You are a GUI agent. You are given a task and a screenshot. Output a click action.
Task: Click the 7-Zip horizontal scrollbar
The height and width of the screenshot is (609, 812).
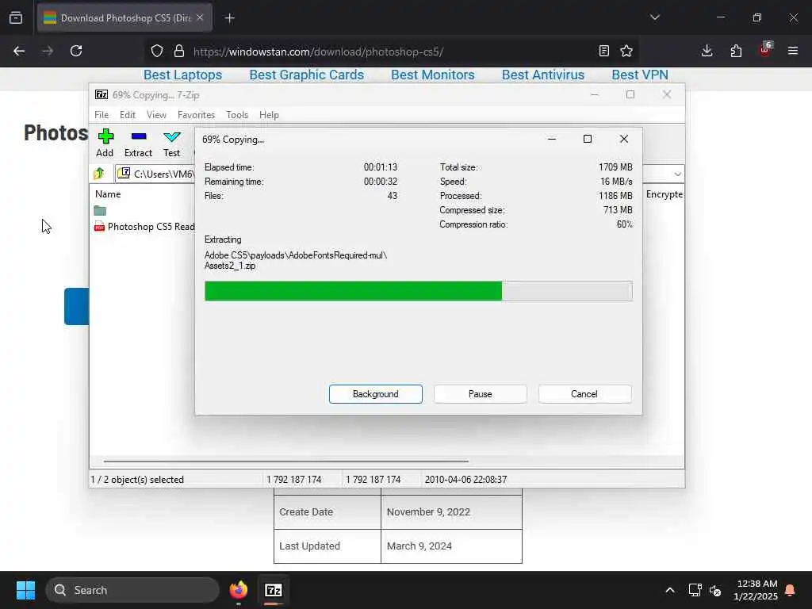click(285, 461)
